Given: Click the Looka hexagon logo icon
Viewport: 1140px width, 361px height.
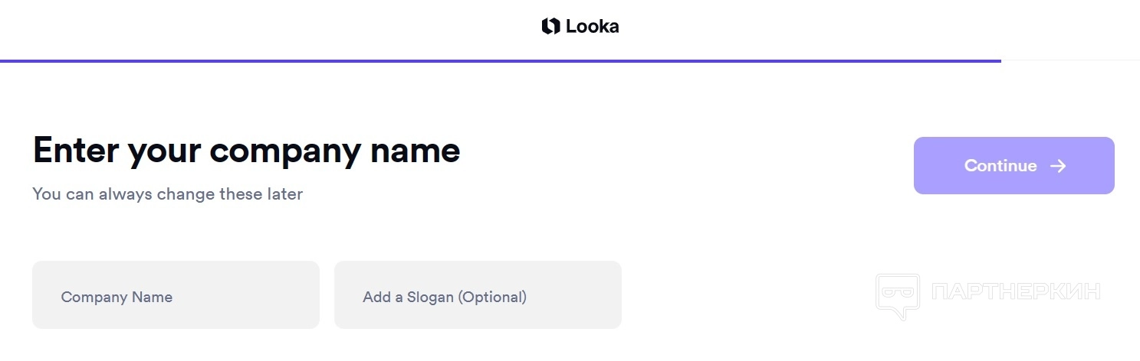Looking at the screenshot, I should point(550,27).
